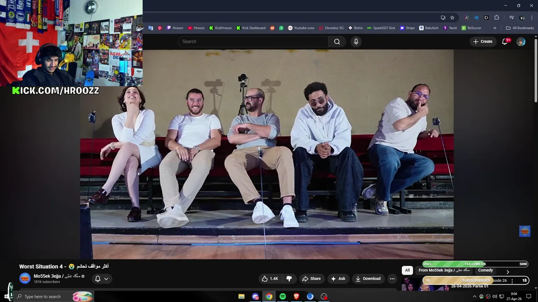Click the blue sound wave extension icon
538x302 pixels.
pyautogui.click(x=476, y=18)
